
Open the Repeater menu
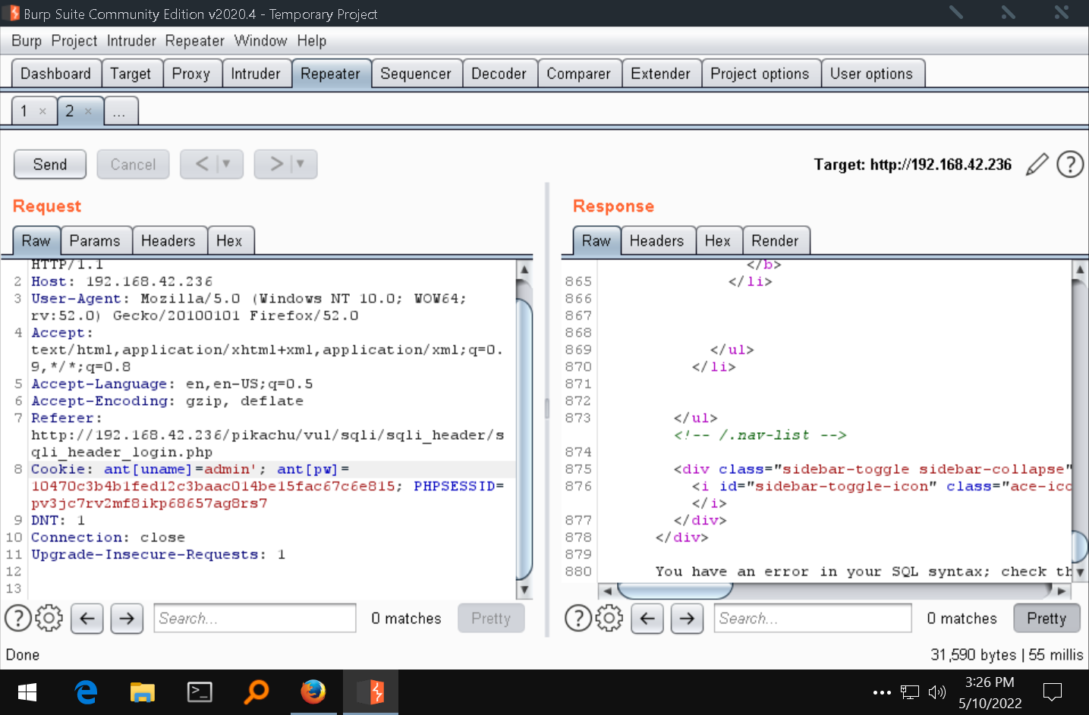click(x=195, y=41)
